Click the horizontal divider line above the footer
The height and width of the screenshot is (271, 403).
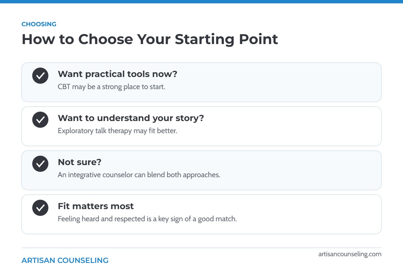click(x=201, y=248)
